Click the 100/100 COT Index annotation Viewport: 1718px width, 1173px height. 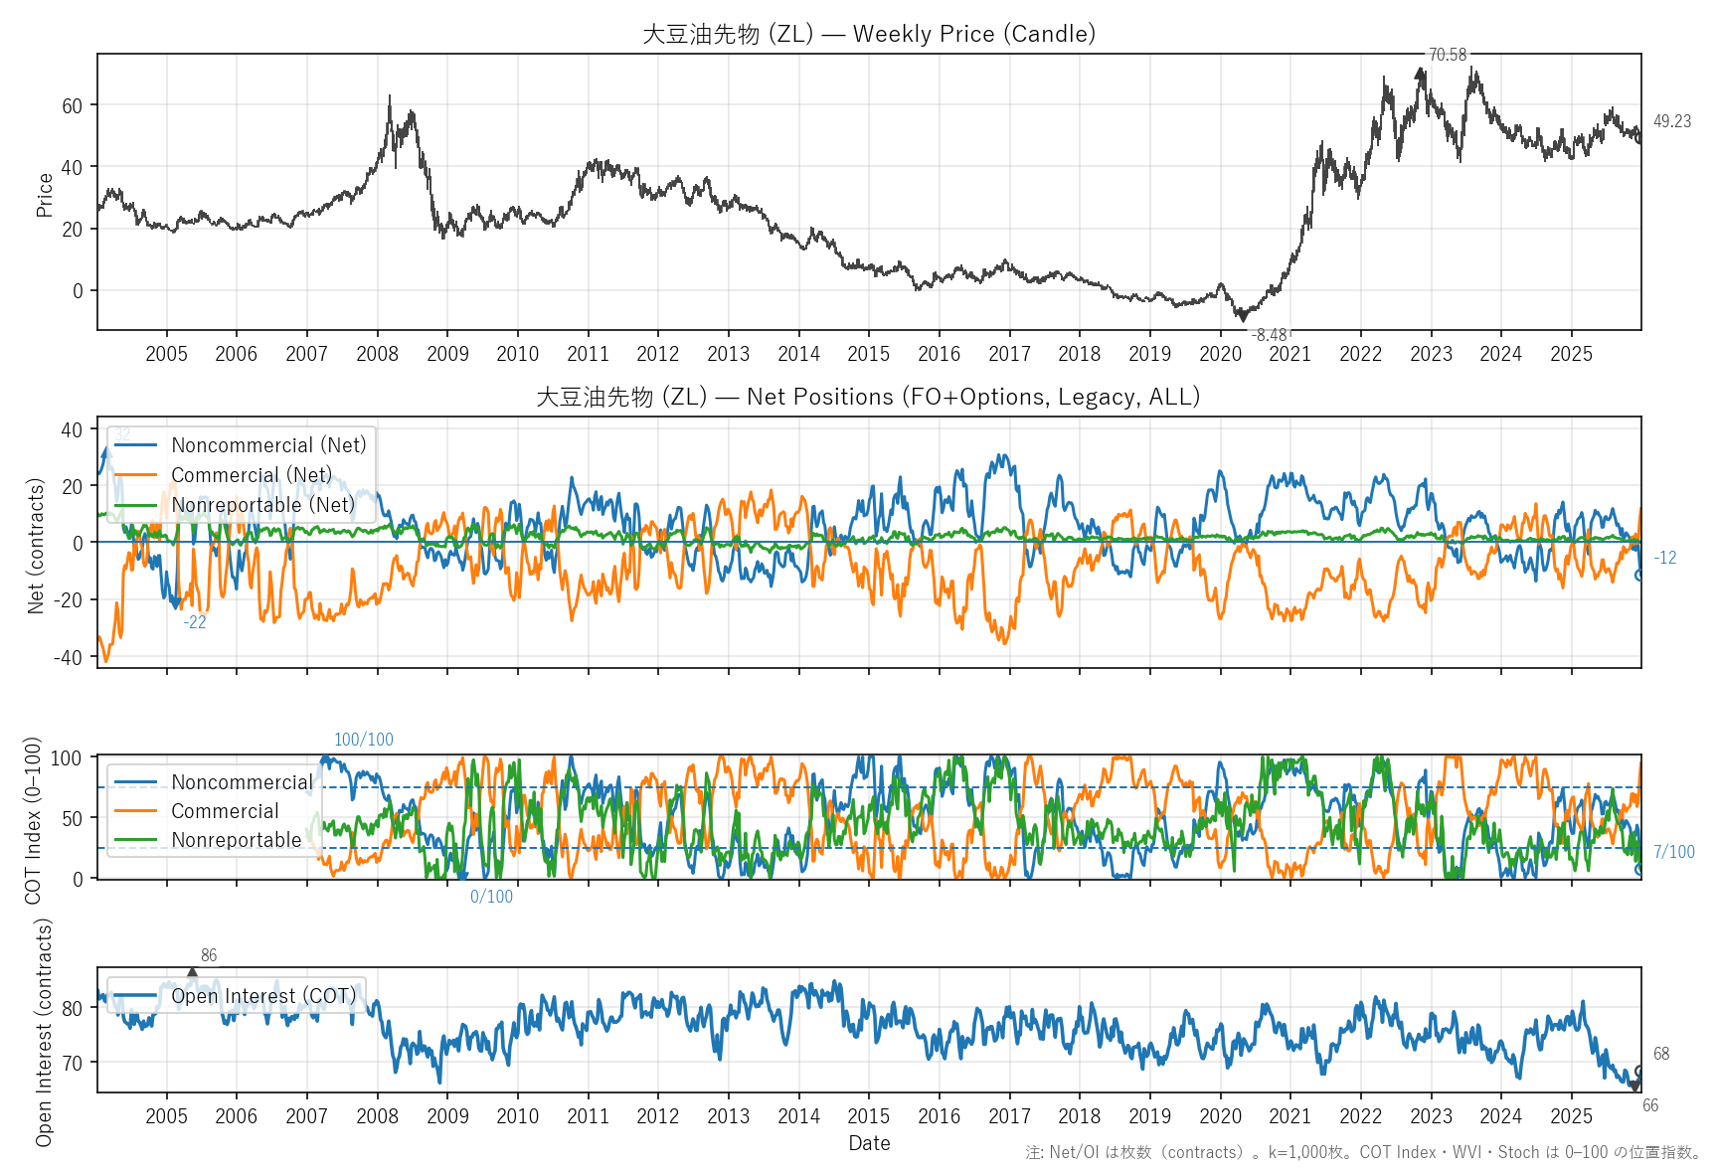pos(363,740)
